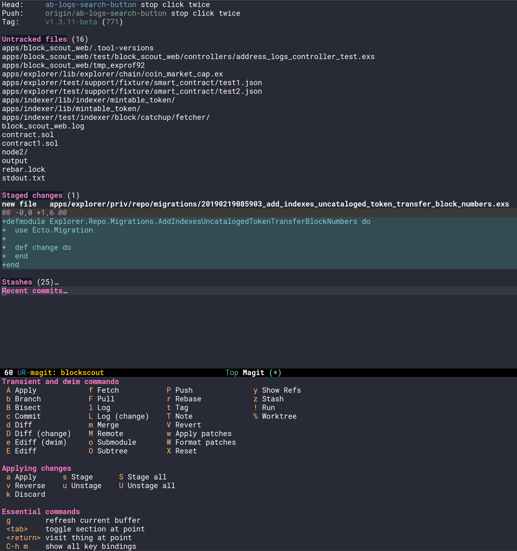Click the defmodule line in the diff
Screen dimensions: 517x551
pyautogui.click(x=186, y=221)
